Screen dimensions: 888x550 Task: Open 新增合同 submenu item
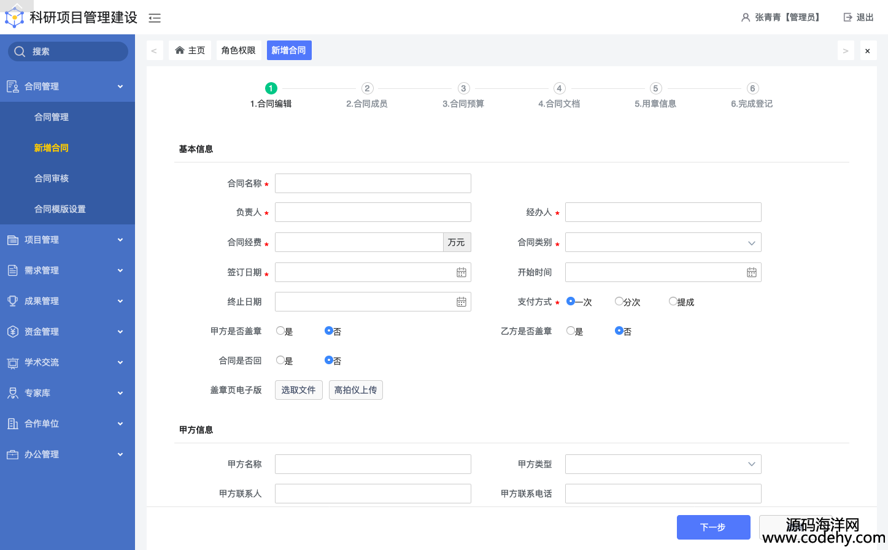[68, 148]
